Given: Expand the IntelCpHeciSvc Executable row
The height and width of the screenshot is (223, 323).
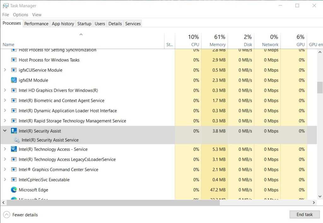Looking at the screenshot, I should pos(5,180).
